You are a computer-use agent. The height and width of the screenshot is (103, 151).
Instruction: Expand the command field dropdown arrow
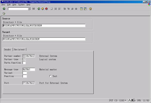click(29, 9)
